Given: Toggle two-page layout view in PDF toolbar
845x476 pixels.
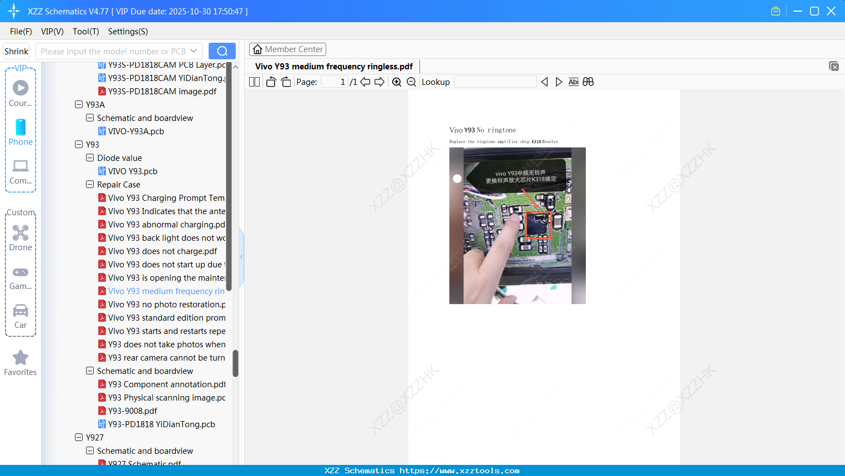Looking at the screenshot, I should [254, 82].
